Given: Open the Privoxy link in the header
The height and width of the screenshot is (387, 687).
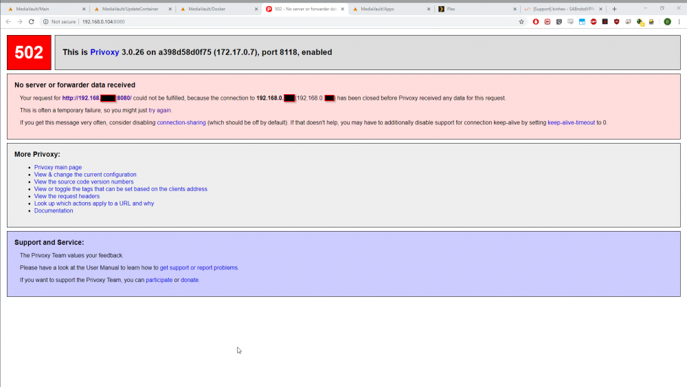Looking at the screenshot, I should [x=104, y=52].
